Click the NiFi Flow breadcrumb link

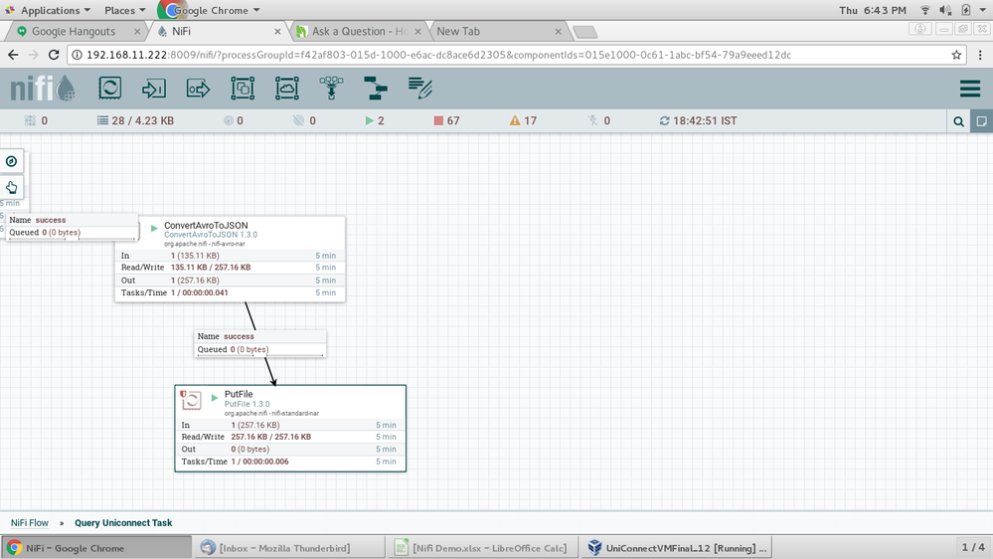pyautogui.click(x=30, y=522)
